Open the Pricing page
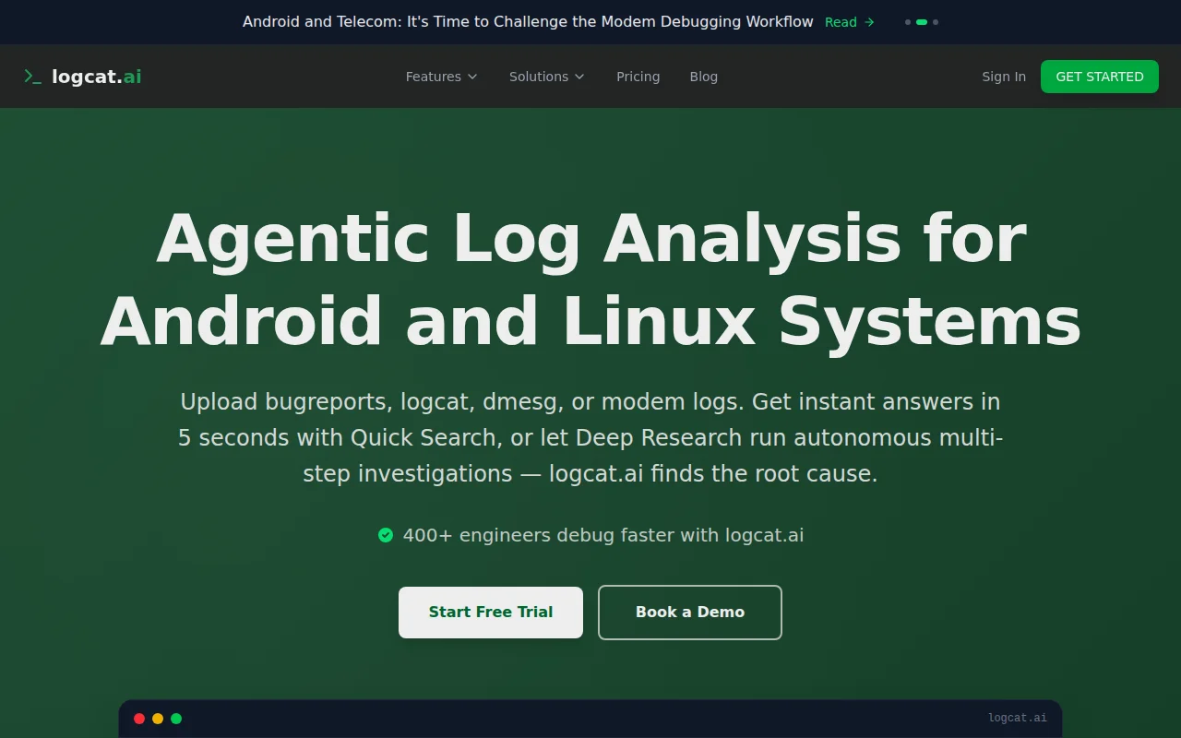 point(638,77)
